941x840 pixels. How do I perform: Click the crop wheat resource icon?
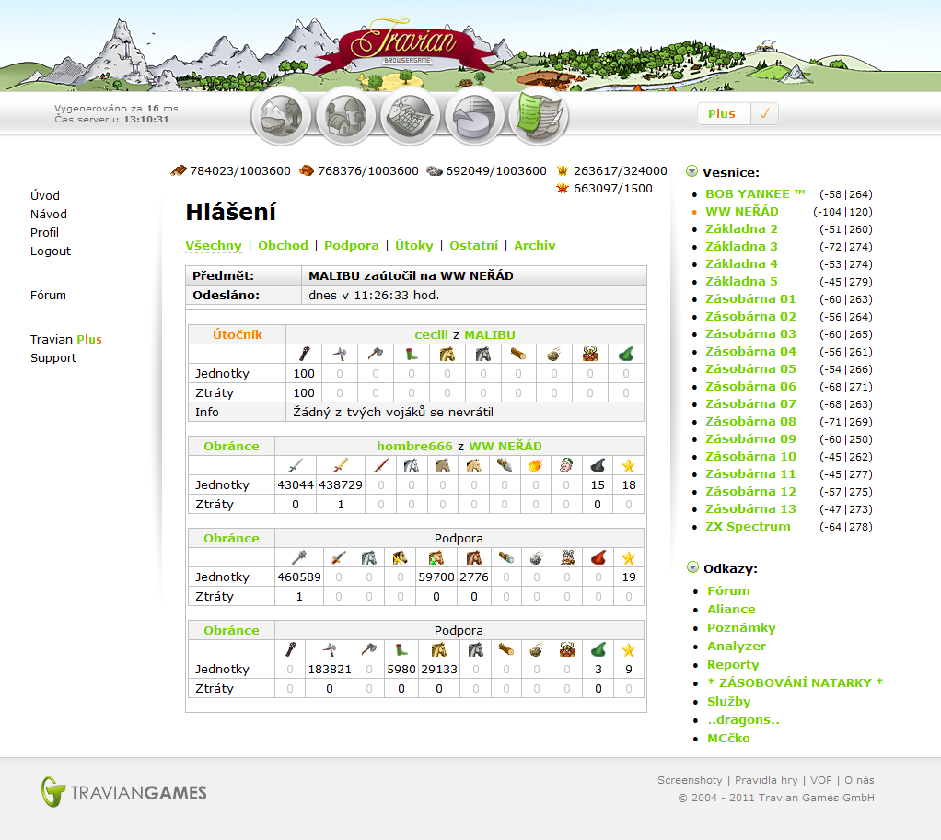[563, 171]
